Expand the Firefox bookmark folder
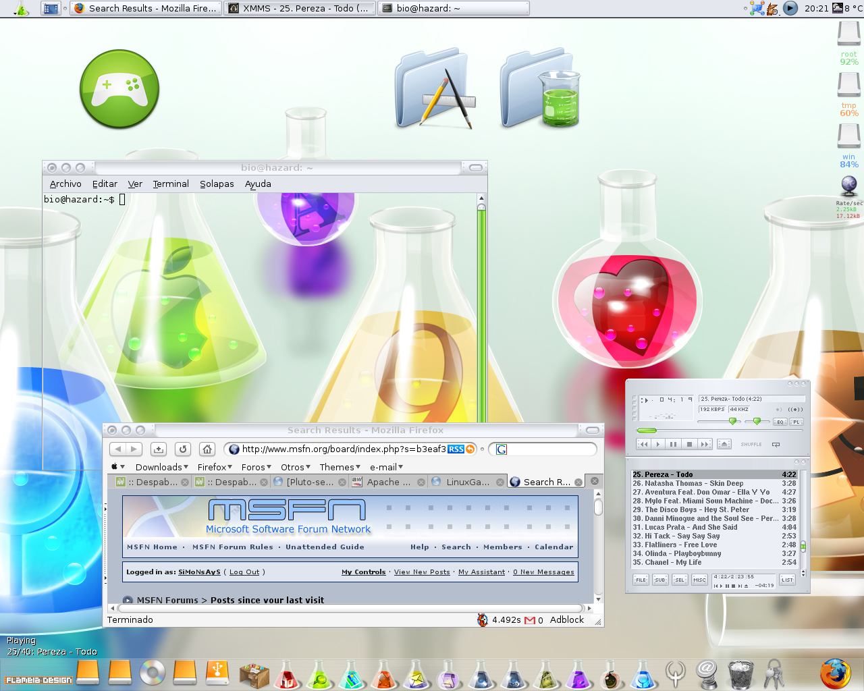This screenshot has width=864, height=691. click(215, 467)
